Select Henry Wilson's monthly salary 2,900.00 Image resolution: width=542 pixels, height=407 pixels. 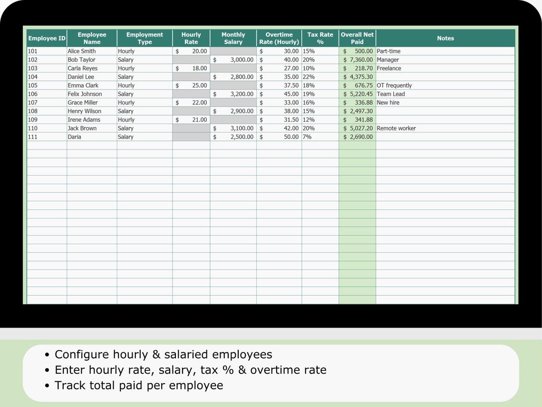click(x=233, y=111)
